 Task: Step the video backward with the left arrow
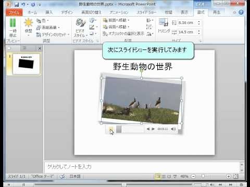(148, 129)
